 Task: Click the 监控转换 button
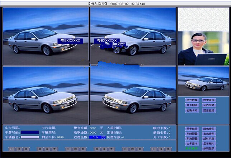192,100
